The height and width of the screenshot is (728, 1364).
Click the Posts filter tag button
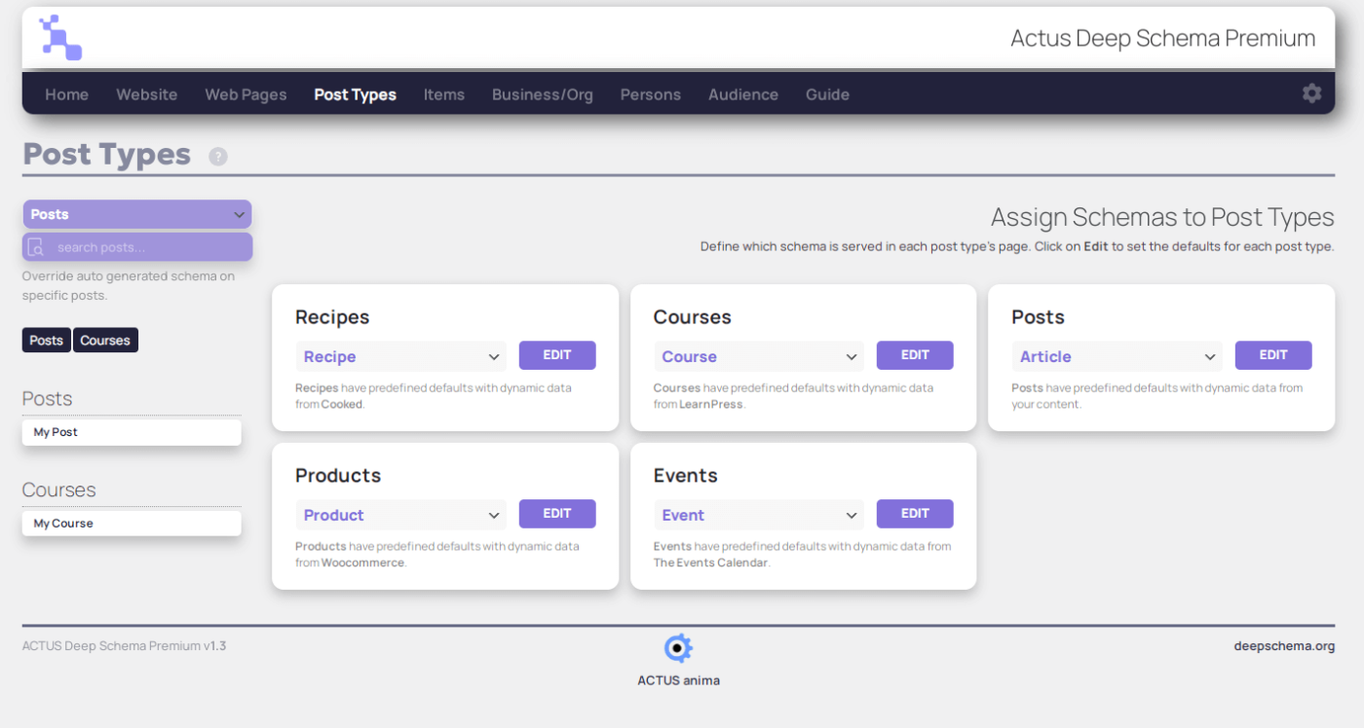coord(47,341)
